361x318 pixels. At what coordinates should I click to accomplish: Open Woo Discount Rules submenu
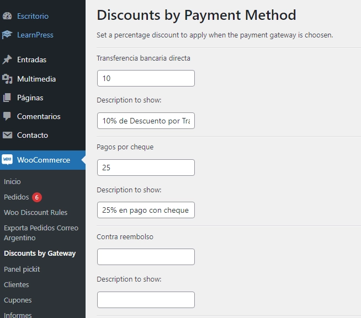35,212
